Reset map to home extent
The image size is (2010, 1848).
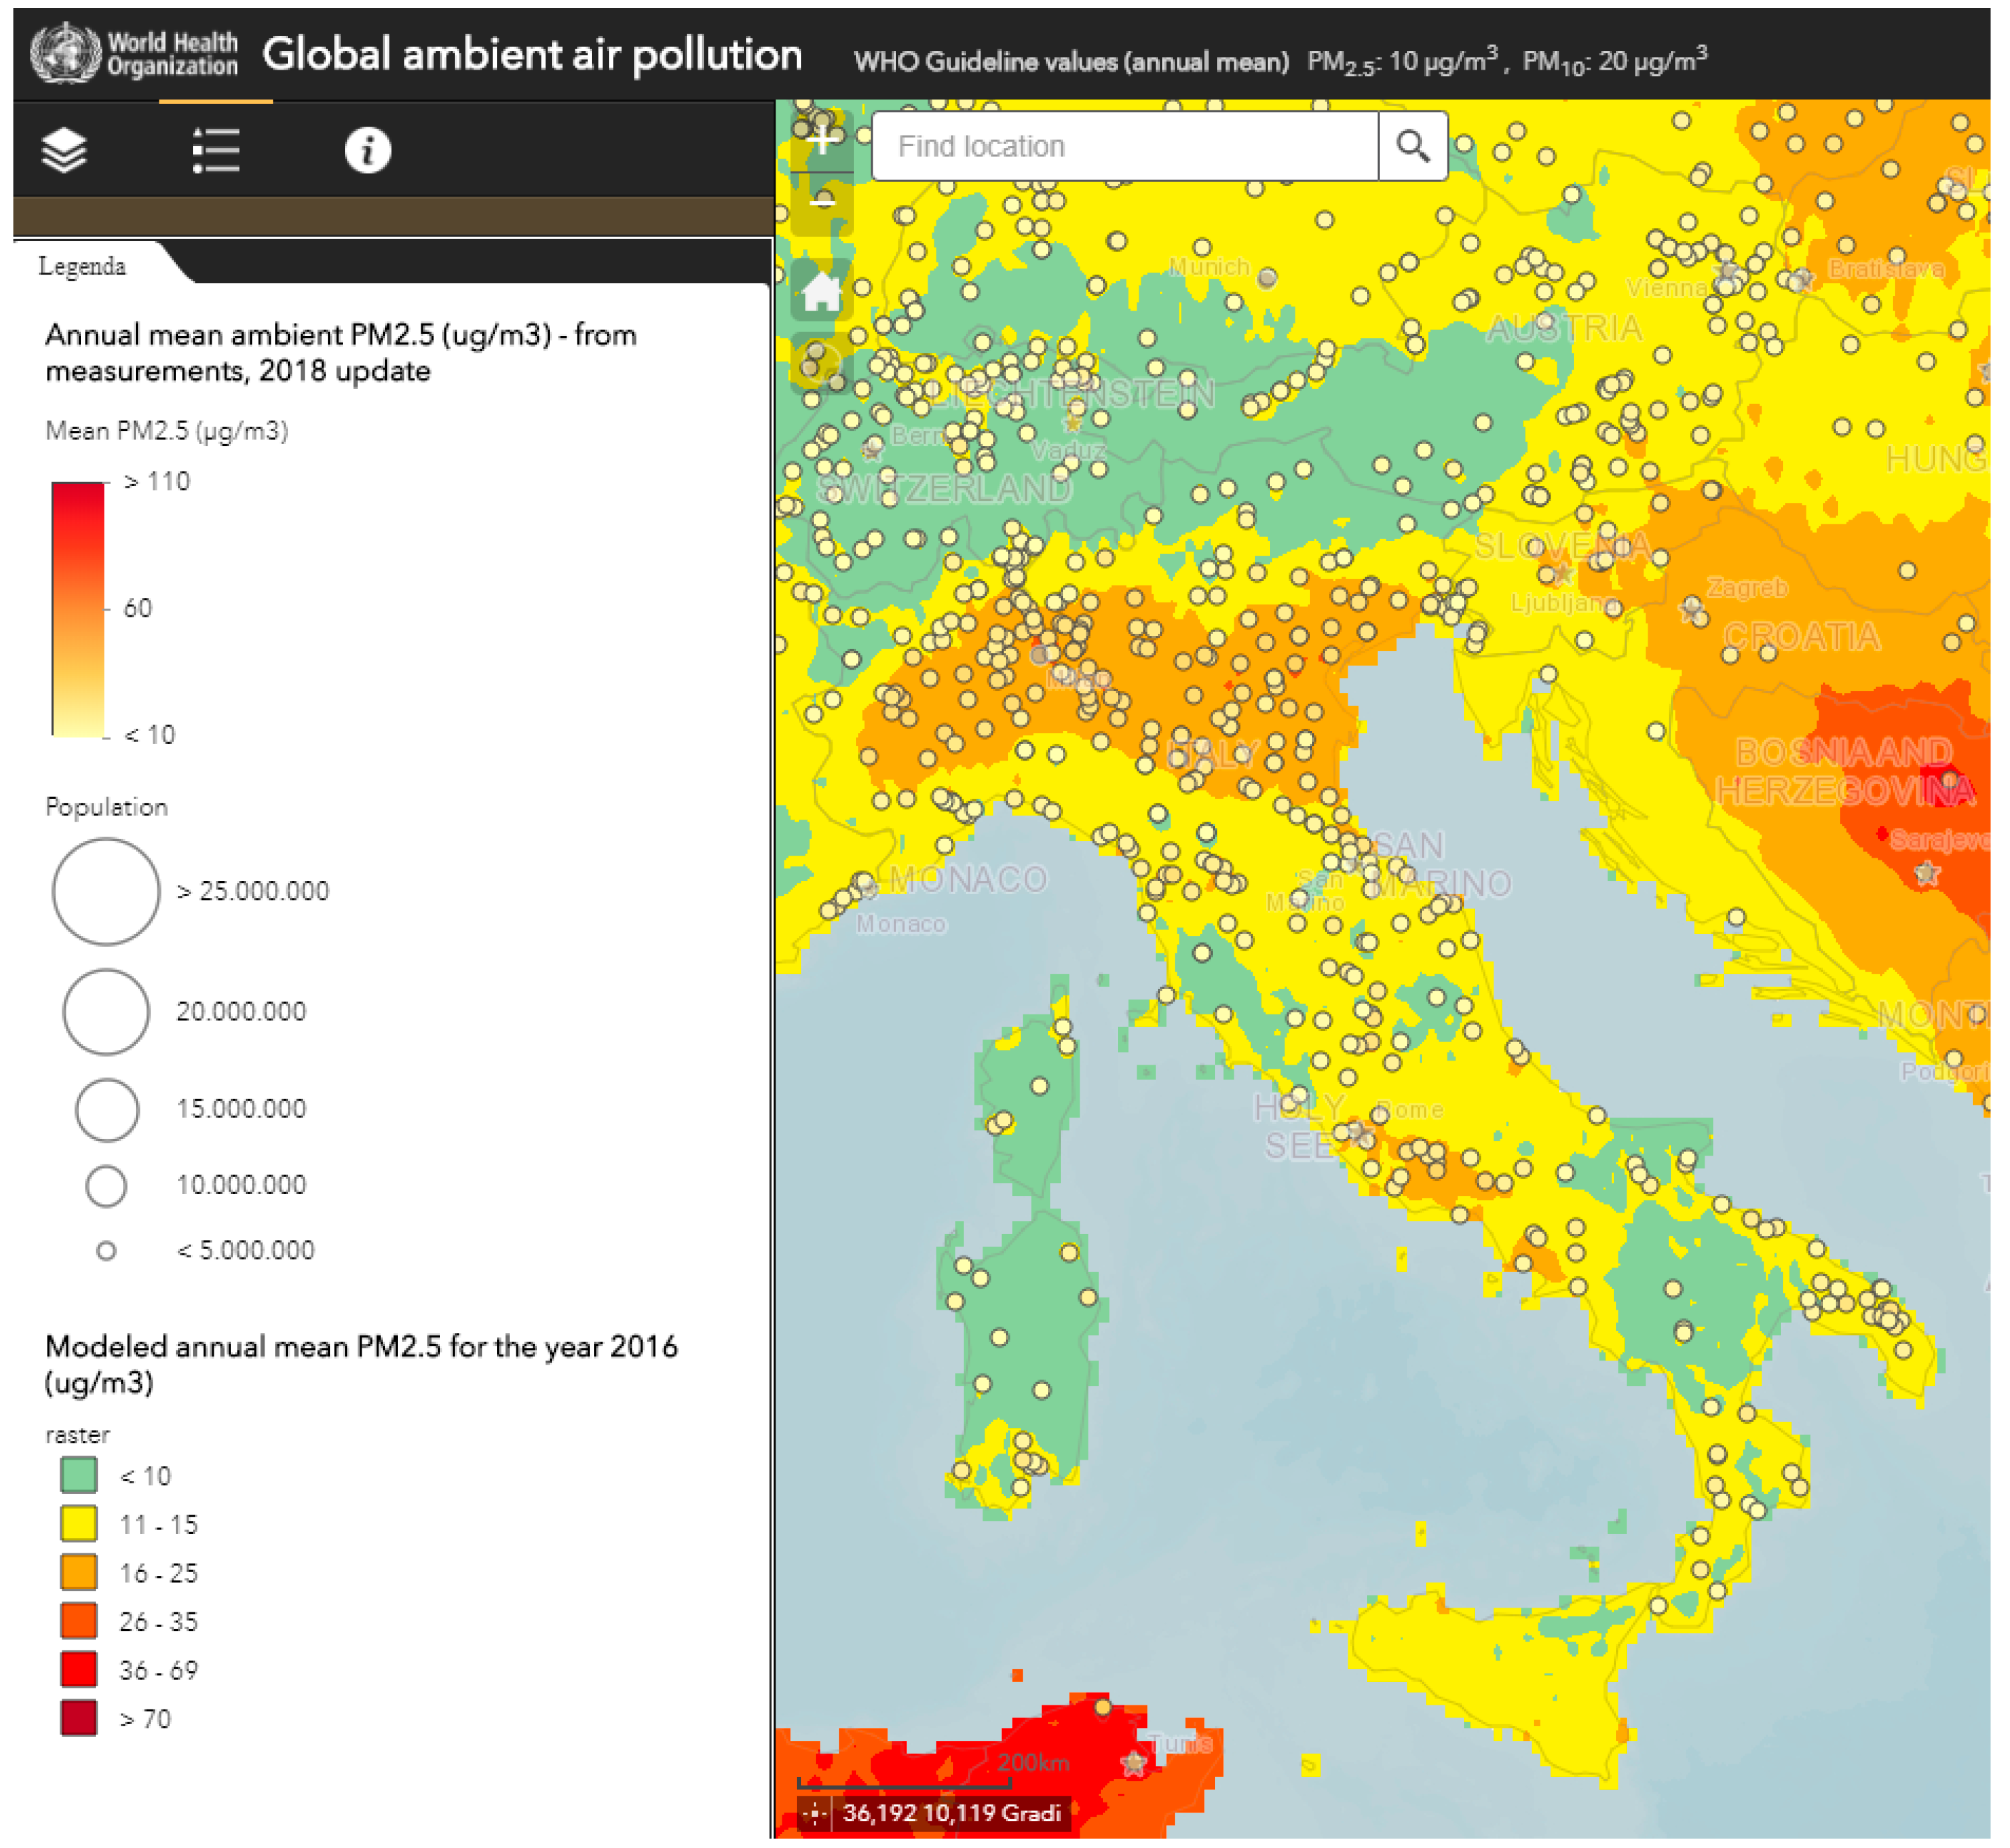coord(822,292)
